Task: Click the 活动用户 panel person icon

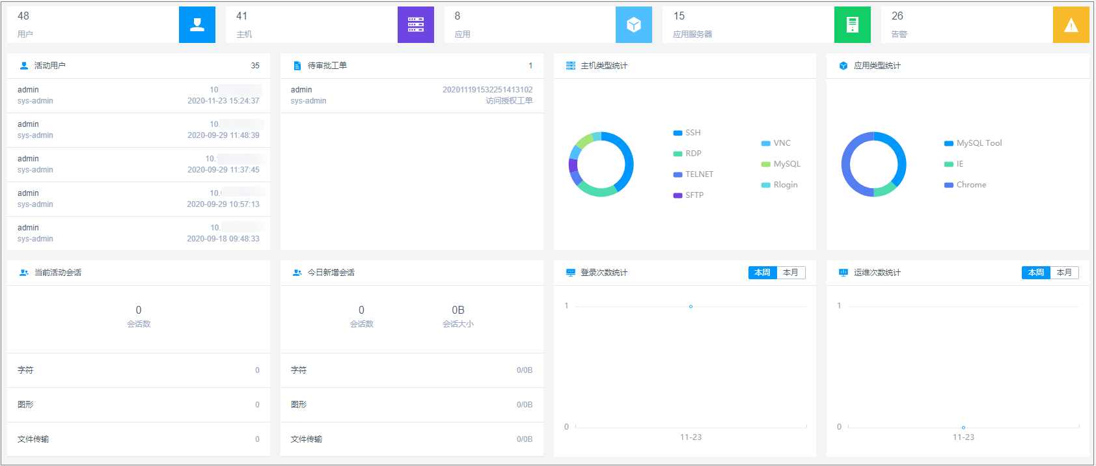Action: click(24, 66)
